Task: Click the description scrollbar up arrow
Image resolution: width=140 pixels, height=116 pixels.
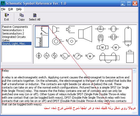Action: point(134,71)
